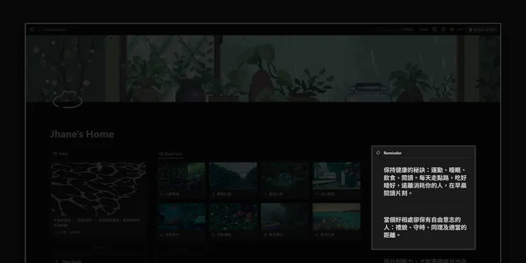
Task: Click the Reminder heading text
Action: pos(392,153)
